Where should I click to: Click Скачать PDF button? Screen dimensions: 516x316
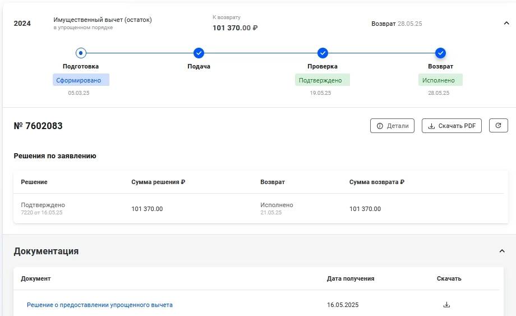(451, 126)
